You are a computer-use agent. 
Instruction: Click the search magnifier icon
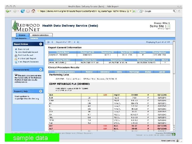coord(174,11)
